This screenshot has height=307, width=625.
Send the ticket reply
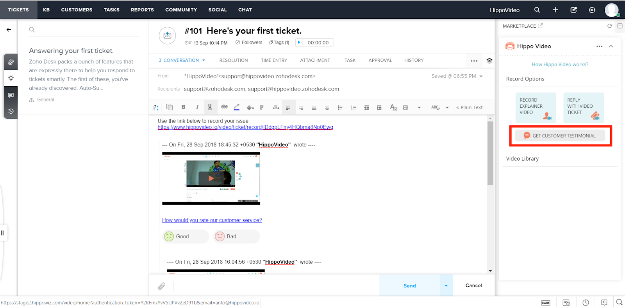coord(410,286)
